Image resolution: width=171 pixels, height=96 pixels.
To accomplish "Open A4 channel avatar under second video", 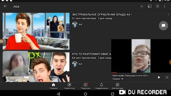I will [x=75, y=64].
